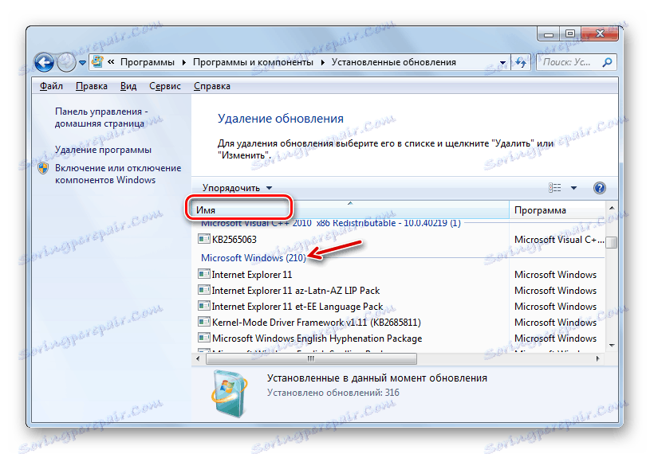This screenshot has height=454, width=650.
Task: Open the Сервис menu
Action: tap(164, 86)
